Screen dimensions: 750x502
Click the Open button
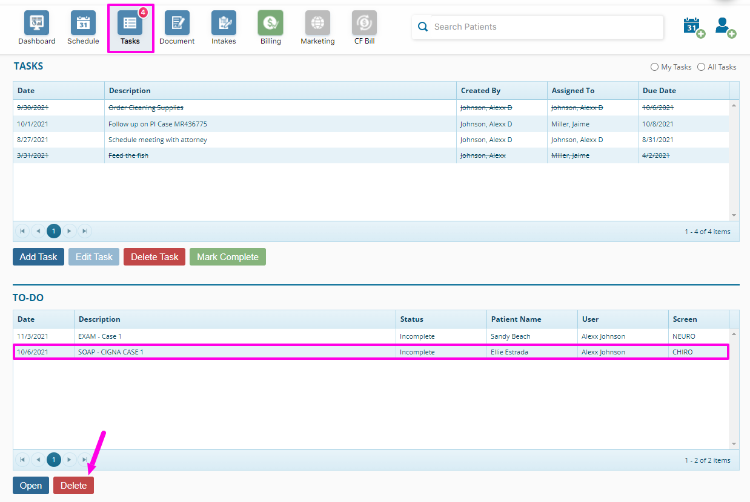(x=31, y=486)
